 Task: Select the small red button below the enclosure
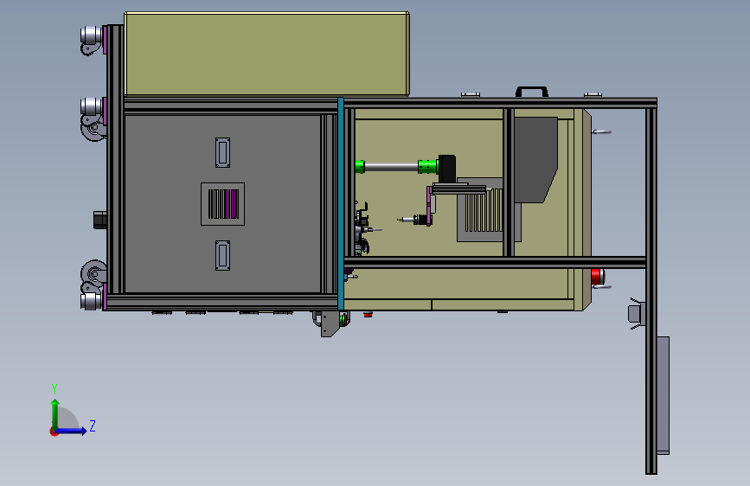tap(368, 315)
